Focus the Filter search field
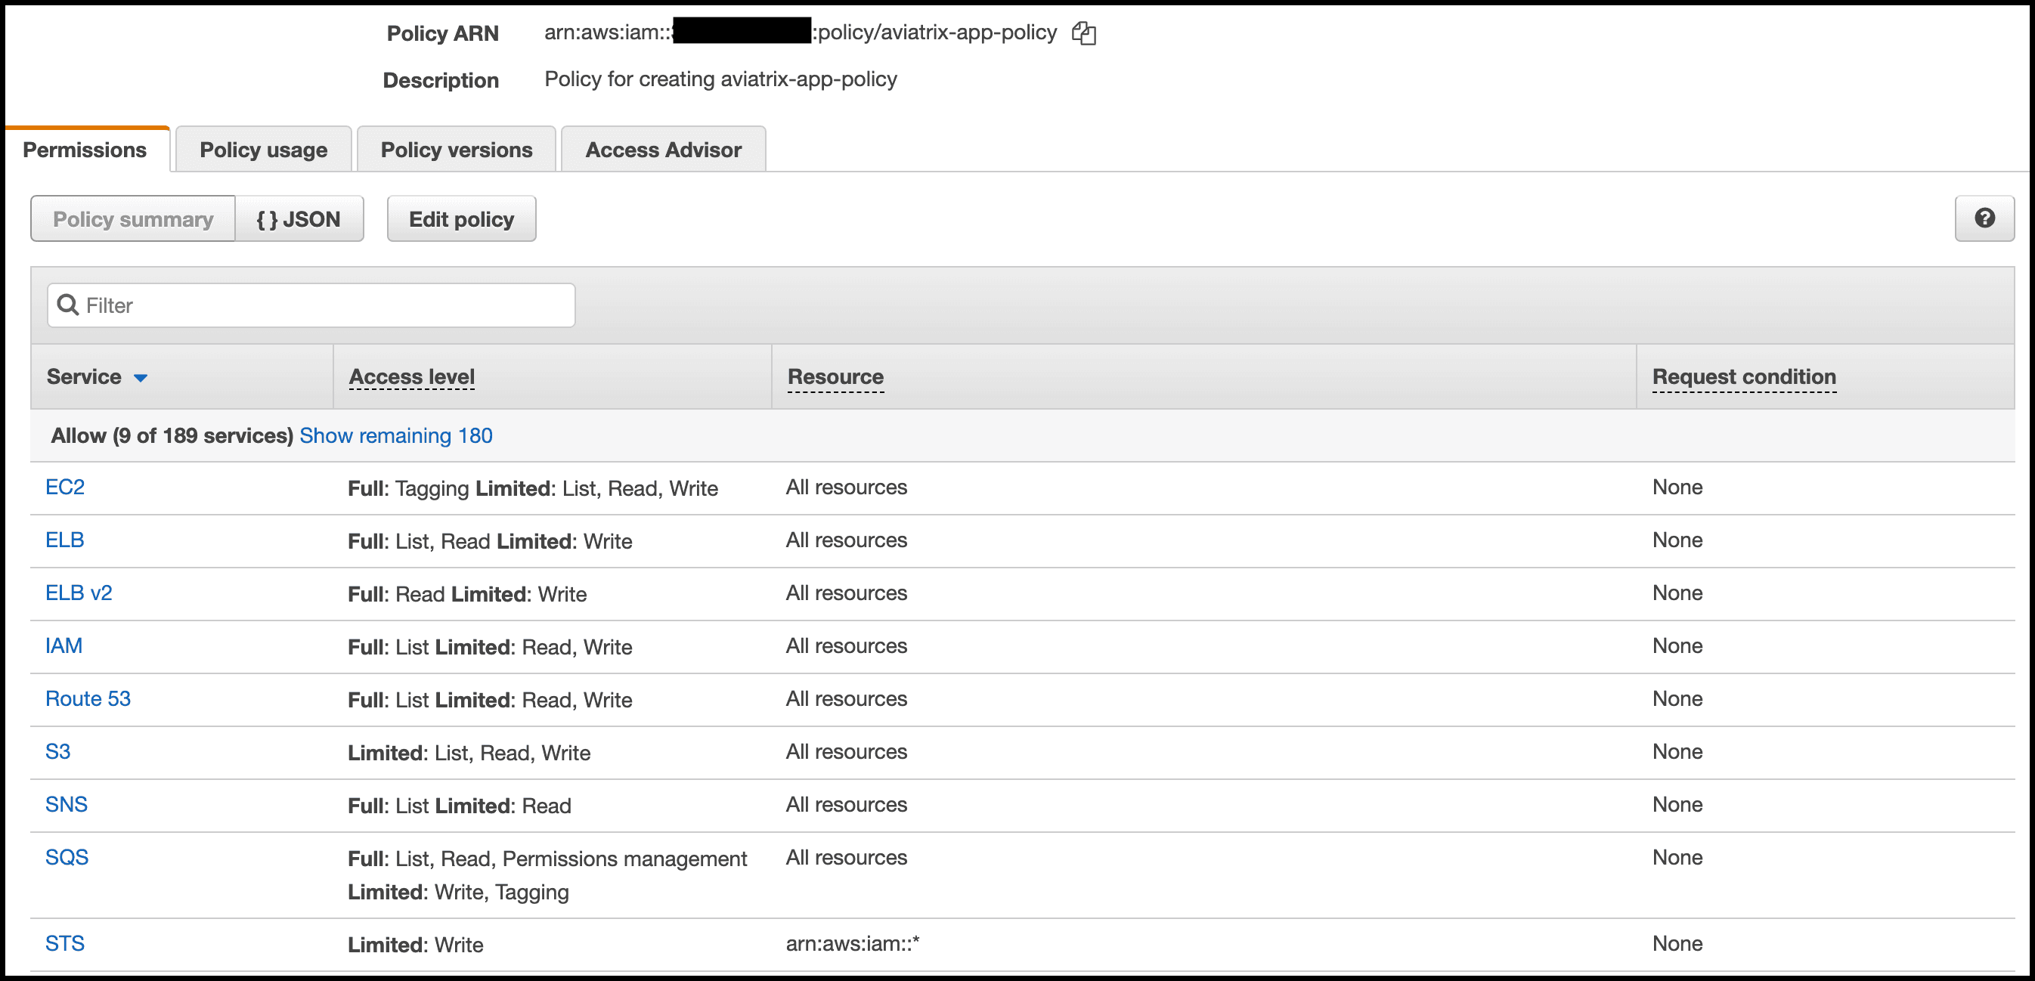 (311, 305)
